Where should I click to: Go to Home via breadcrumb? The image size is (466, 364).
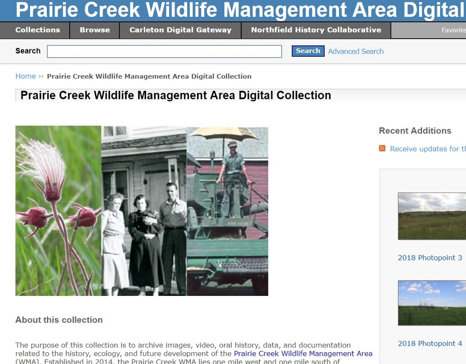pos(25,76)
